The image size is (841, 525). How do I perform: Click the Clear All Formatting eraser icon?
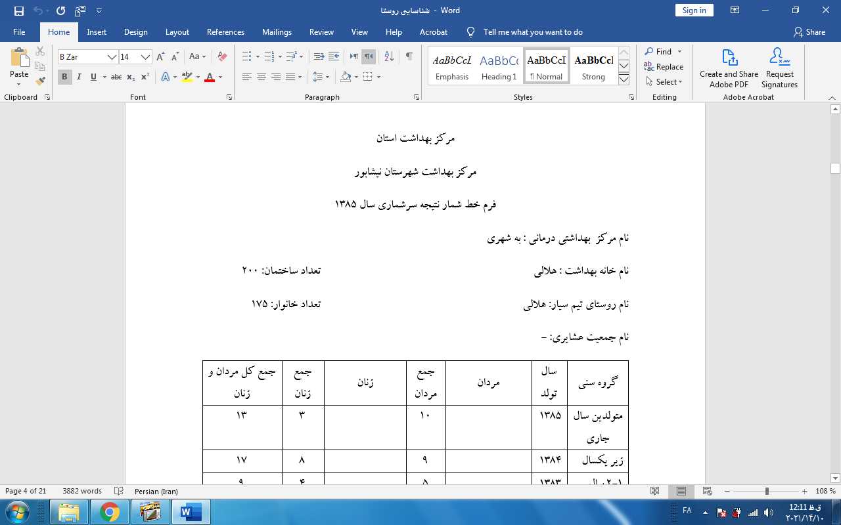pos(222,57)
